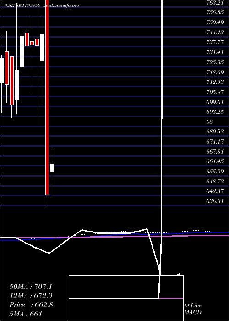The height and width of the screenshot is (321, 229).
Task: Click the 680.53 price label
Action: [x=215, y=132]
